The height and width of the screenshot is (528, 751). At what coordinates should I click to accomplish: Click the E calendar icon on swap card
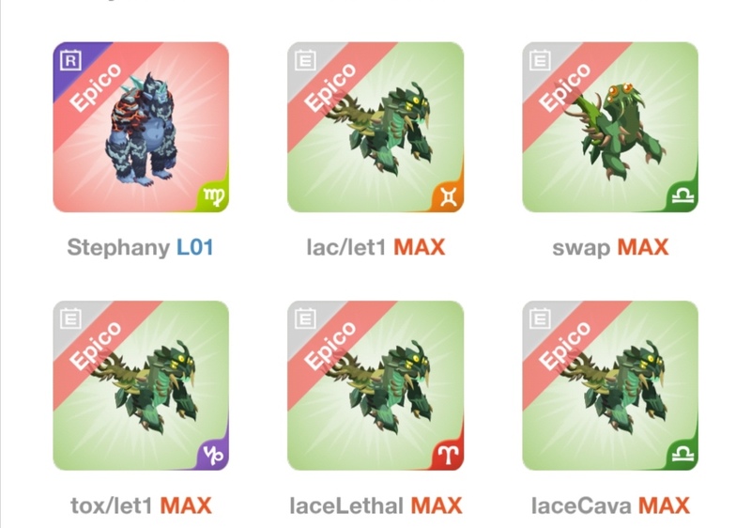click(540, 60)
